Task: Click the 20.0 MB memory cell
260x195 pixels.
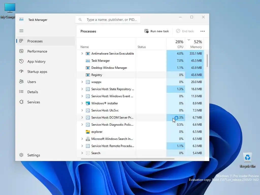Action: pyautogui.click(x=194, y=82)
